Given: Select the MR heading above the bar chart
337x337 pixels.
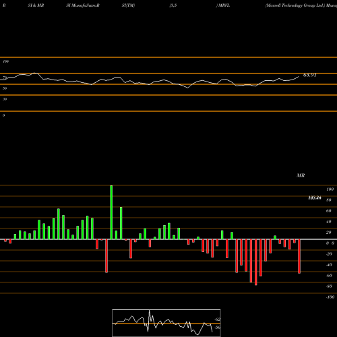Looking at the screenshot, I should tap(301, 175).
